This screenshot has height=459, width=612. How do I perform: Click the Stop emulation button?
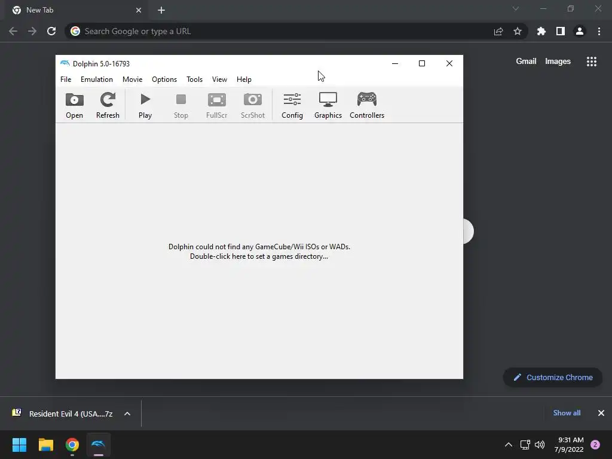[180, 105]
